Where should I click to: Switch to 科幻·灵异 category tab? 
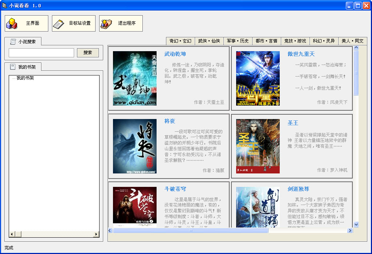pos(324,41)
